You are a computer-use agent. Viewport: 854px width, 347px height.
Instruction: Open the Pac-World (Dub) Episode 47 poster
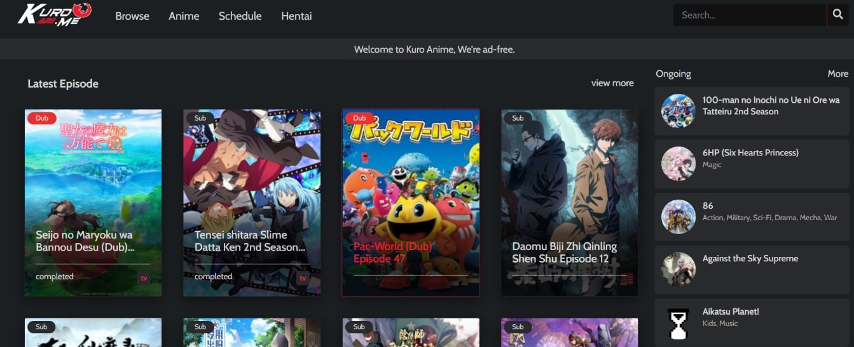(x=411, y=202)
